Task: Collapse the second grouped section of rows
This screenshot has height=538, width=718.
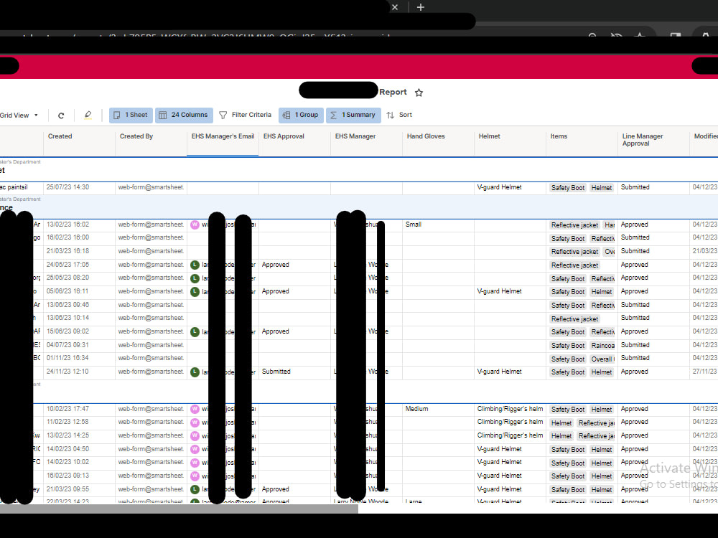Action: coord(6,204)
